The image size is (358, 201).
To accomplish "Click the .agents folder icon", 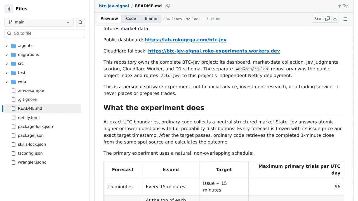I will (13, 46).
